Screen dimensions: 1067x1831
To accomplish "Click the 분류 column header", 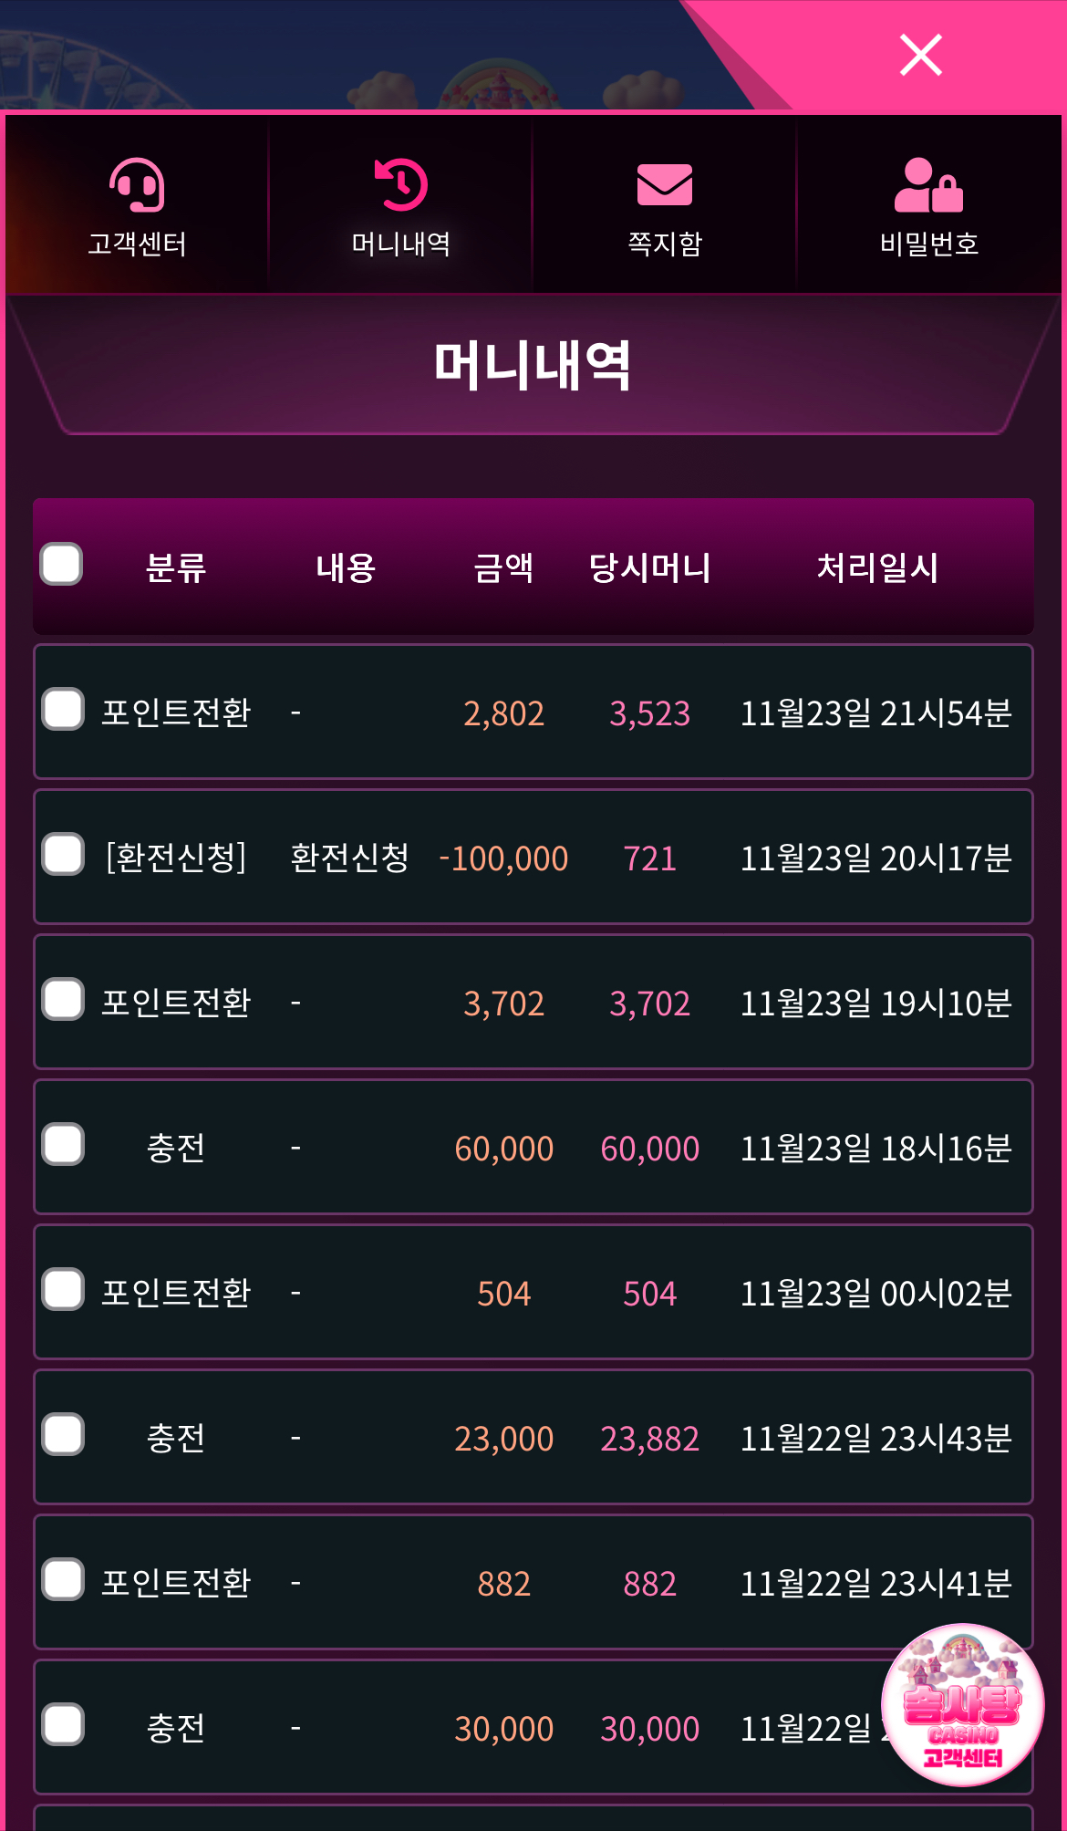I will pyautogui.click(x=176, y=567).
